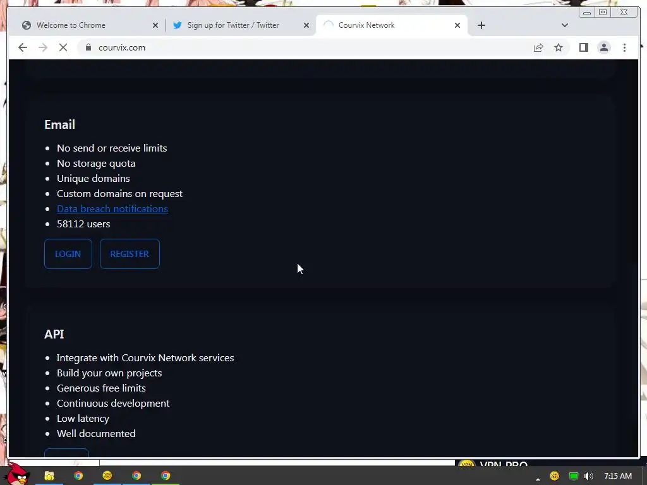Click the "Well documented" item
The image size is (647, 485).
pyautogui.click(x=96, y=433)
